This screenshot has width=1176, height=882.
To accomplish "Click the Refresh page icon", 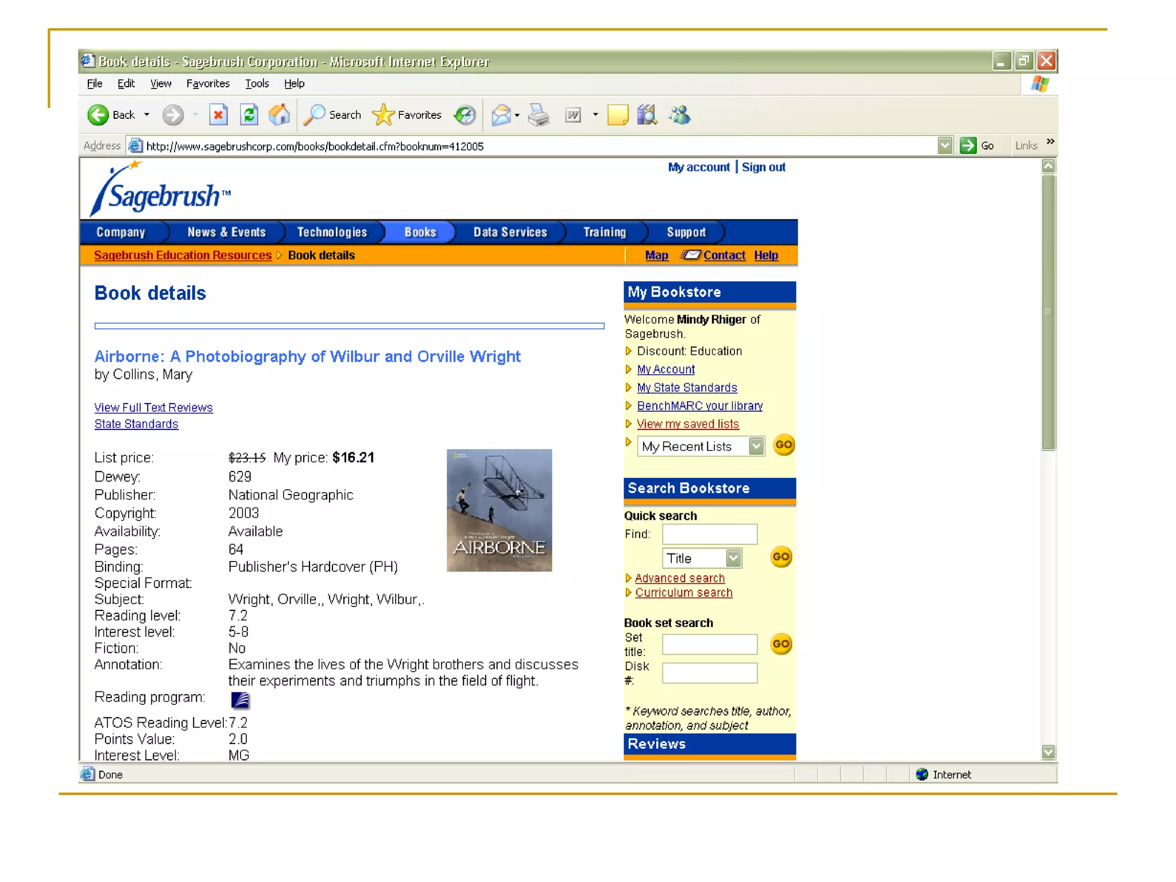I will (x=249, y=115).
